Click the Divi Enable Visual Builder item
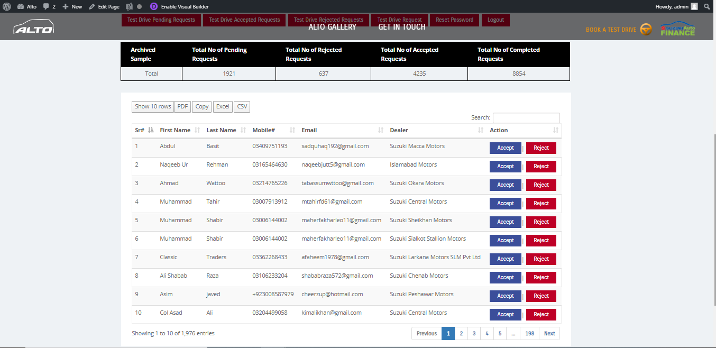The image size is (716, 348). pyautogui.click(x=180, y=6)
